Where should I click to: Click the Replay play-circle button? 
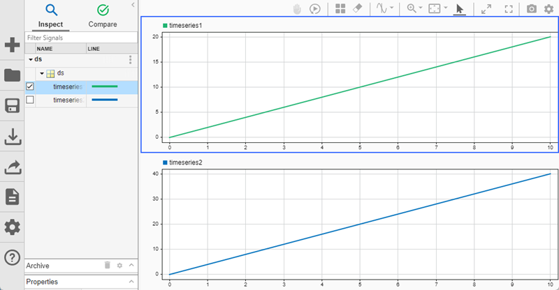(x=315, y=9)
